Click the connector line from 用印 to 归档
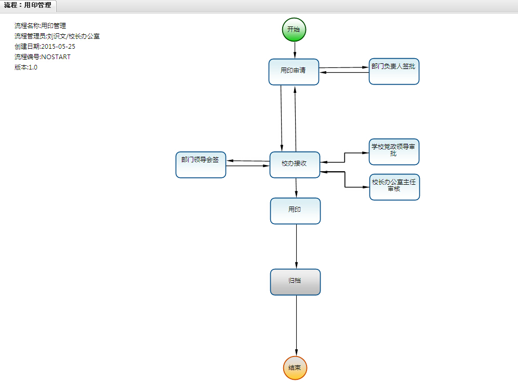 pos(296,246)
